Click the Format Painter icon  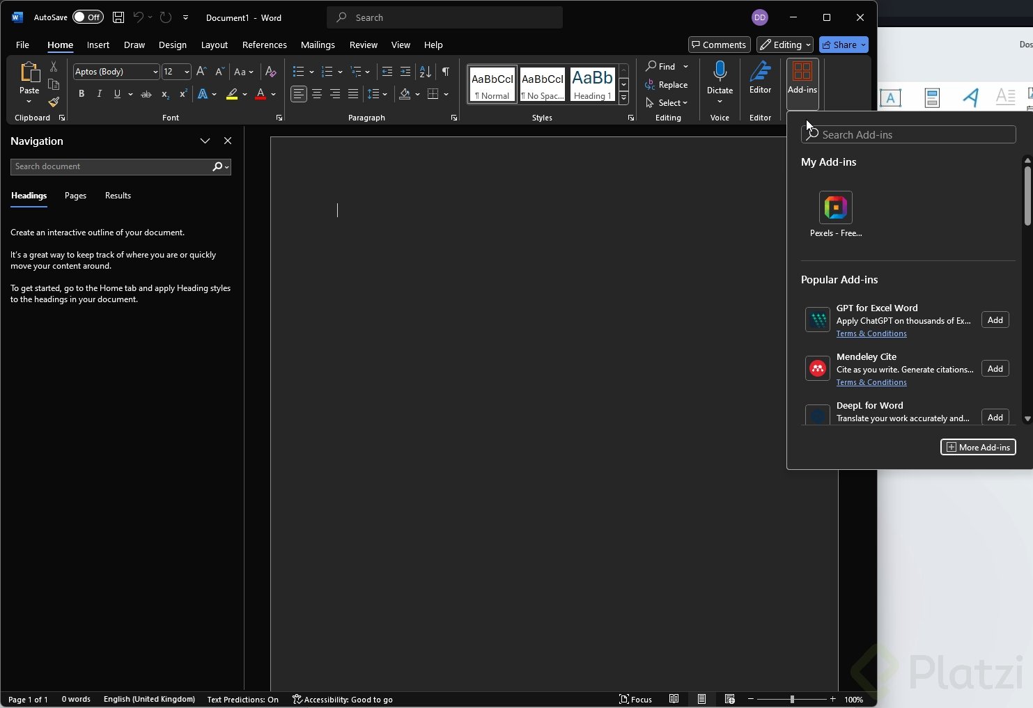(54, 102)
